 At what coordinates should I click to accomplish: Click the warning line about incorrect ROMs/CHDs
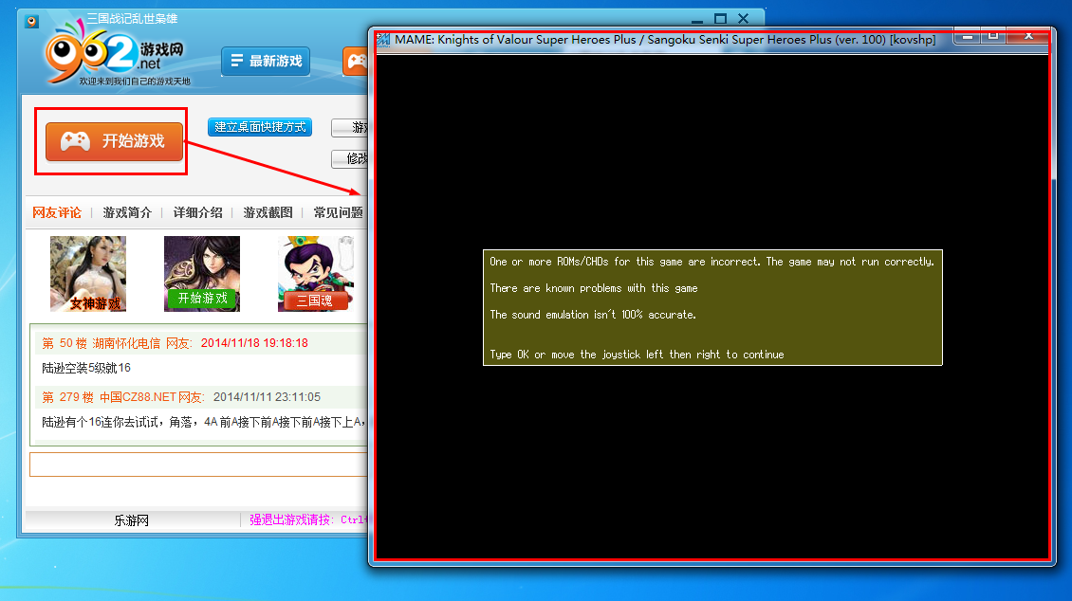(x=712, y=262)
